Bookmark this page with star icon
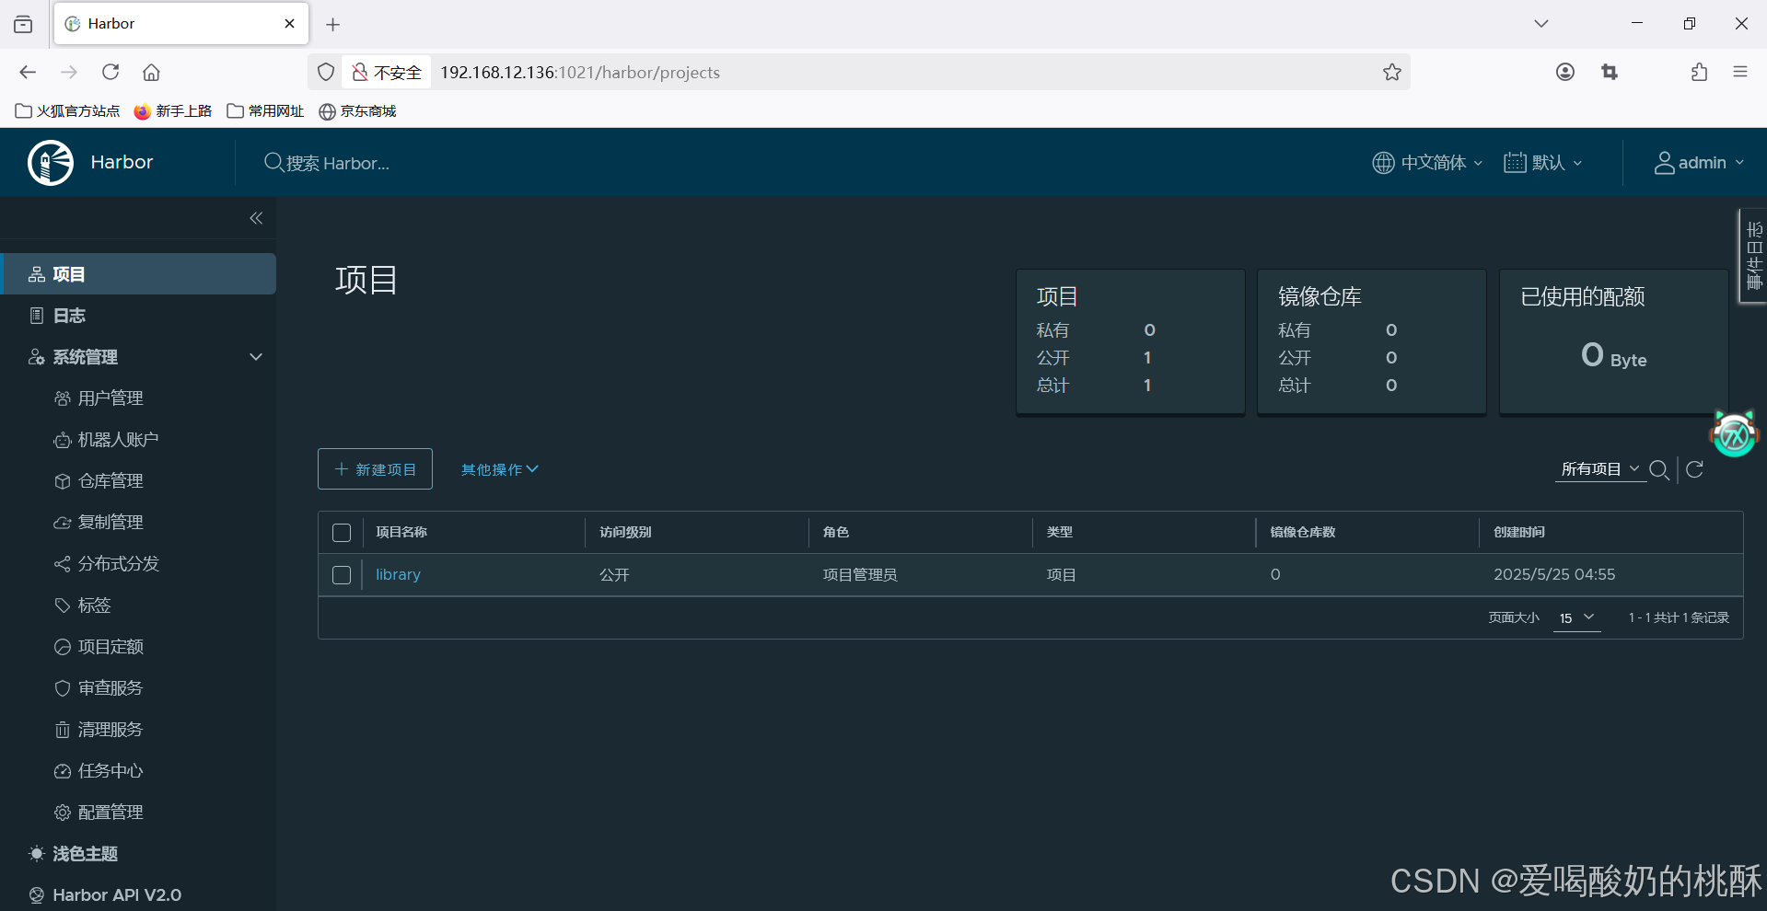 pyautogui.click(x=1392, y=72)
